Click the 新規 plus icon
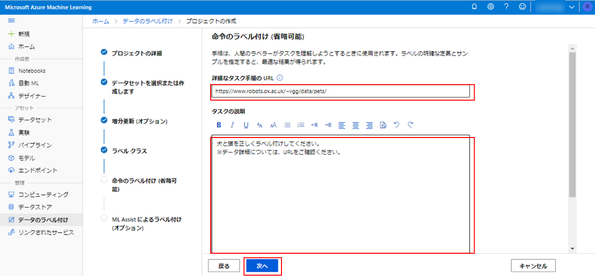595x276 pixels. pos(12,34)
